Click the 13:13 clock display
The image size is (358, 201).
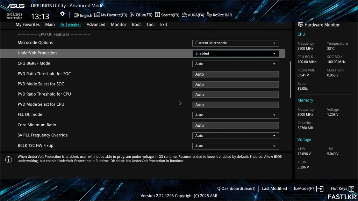click(40, 16)
